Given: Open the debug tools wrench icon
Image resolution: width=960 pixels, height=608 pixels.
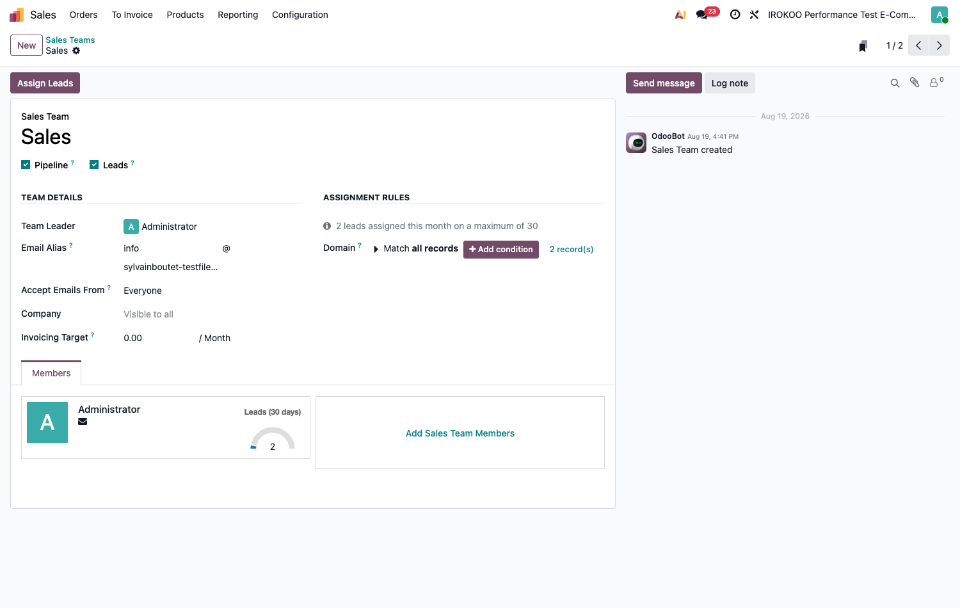Looking at the screenshot, I should click(755, 15).
